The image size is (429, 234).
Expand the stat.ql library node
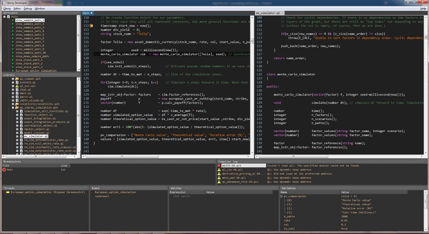coord(13,90)
